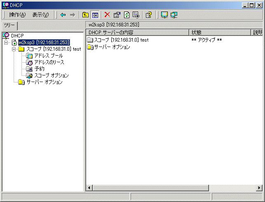Click horizontal scrollbar left arrow
This screenshot has width=265, height=202.
click(x=89, y=188)
